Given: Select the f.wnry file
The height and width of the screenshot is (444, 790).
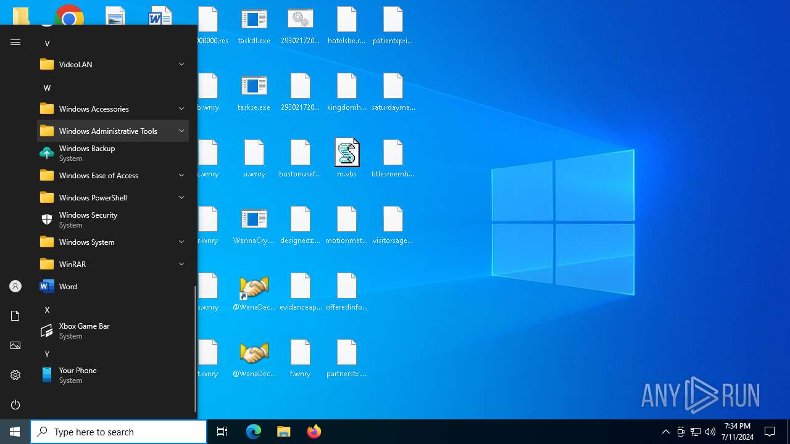Looking at the screenshot, I should coord(301,359).
